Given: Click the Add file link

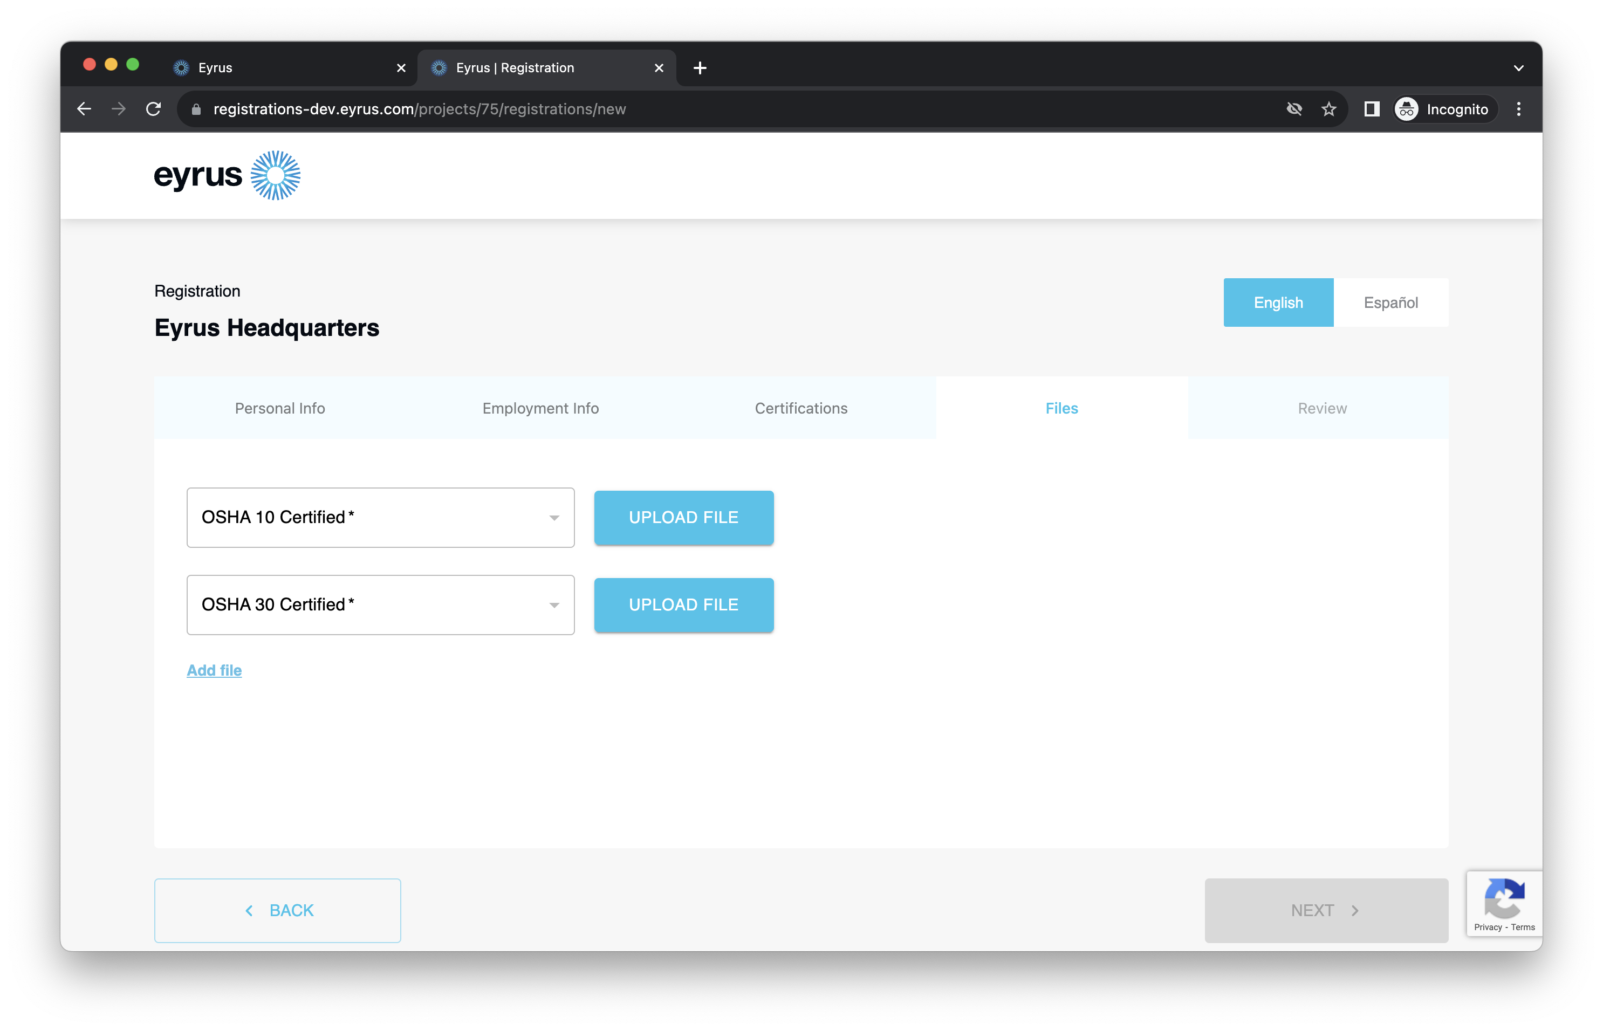Looking at the screenshot, I should tap(214, 670).
